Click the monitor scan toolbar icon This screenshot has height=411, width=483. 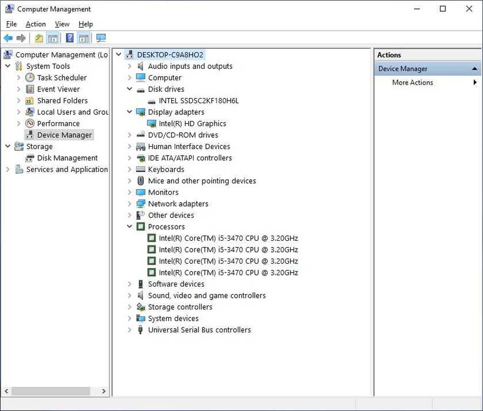tap(101, 38)
